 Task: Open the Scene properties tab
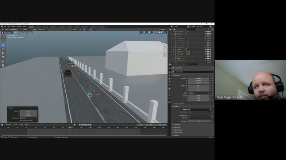coord(169,82)
